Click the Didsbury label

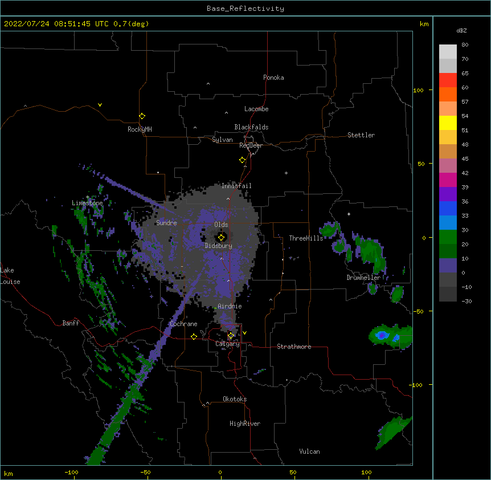[219, 246]
